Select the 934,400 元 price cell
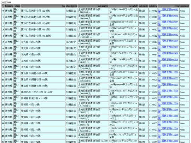The width and height of the screenshot is (191, 143). coord(93,61)
